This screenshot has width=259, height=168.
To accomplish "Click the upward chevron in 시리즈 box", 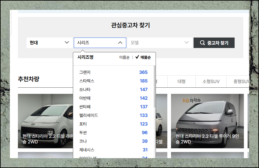I will point(120,43).
